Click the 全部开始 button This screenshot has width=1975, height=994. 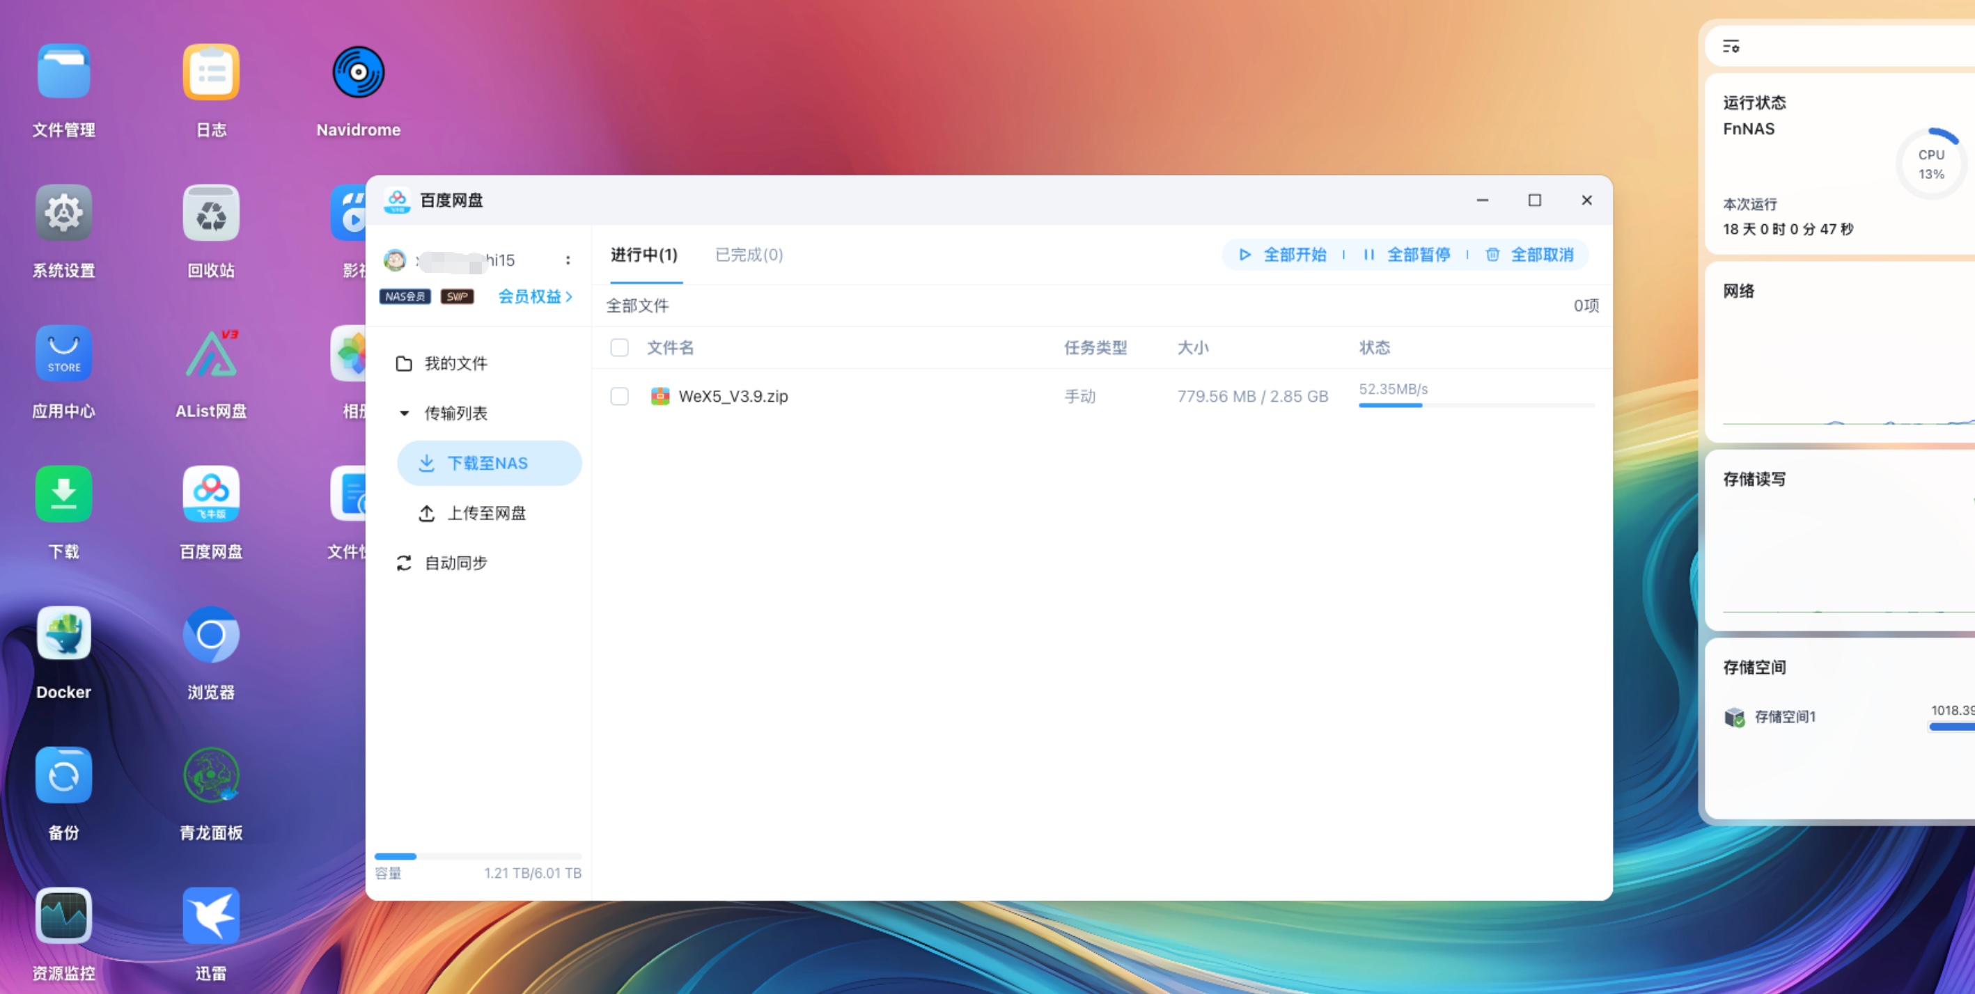(1283, 255)
